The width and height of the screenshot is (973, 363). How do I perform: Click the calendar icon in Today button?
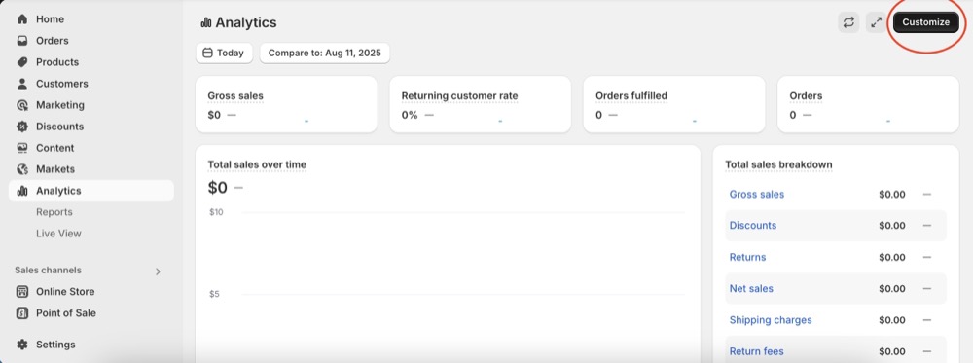coord(208,53)
